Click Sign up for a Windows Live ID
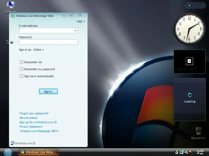Viewport: 209px width, 156px height. coord(38,122)
